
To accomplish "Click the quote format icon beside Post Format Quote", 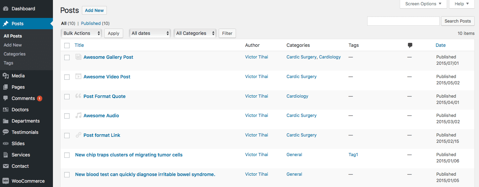I will point(78,96).
